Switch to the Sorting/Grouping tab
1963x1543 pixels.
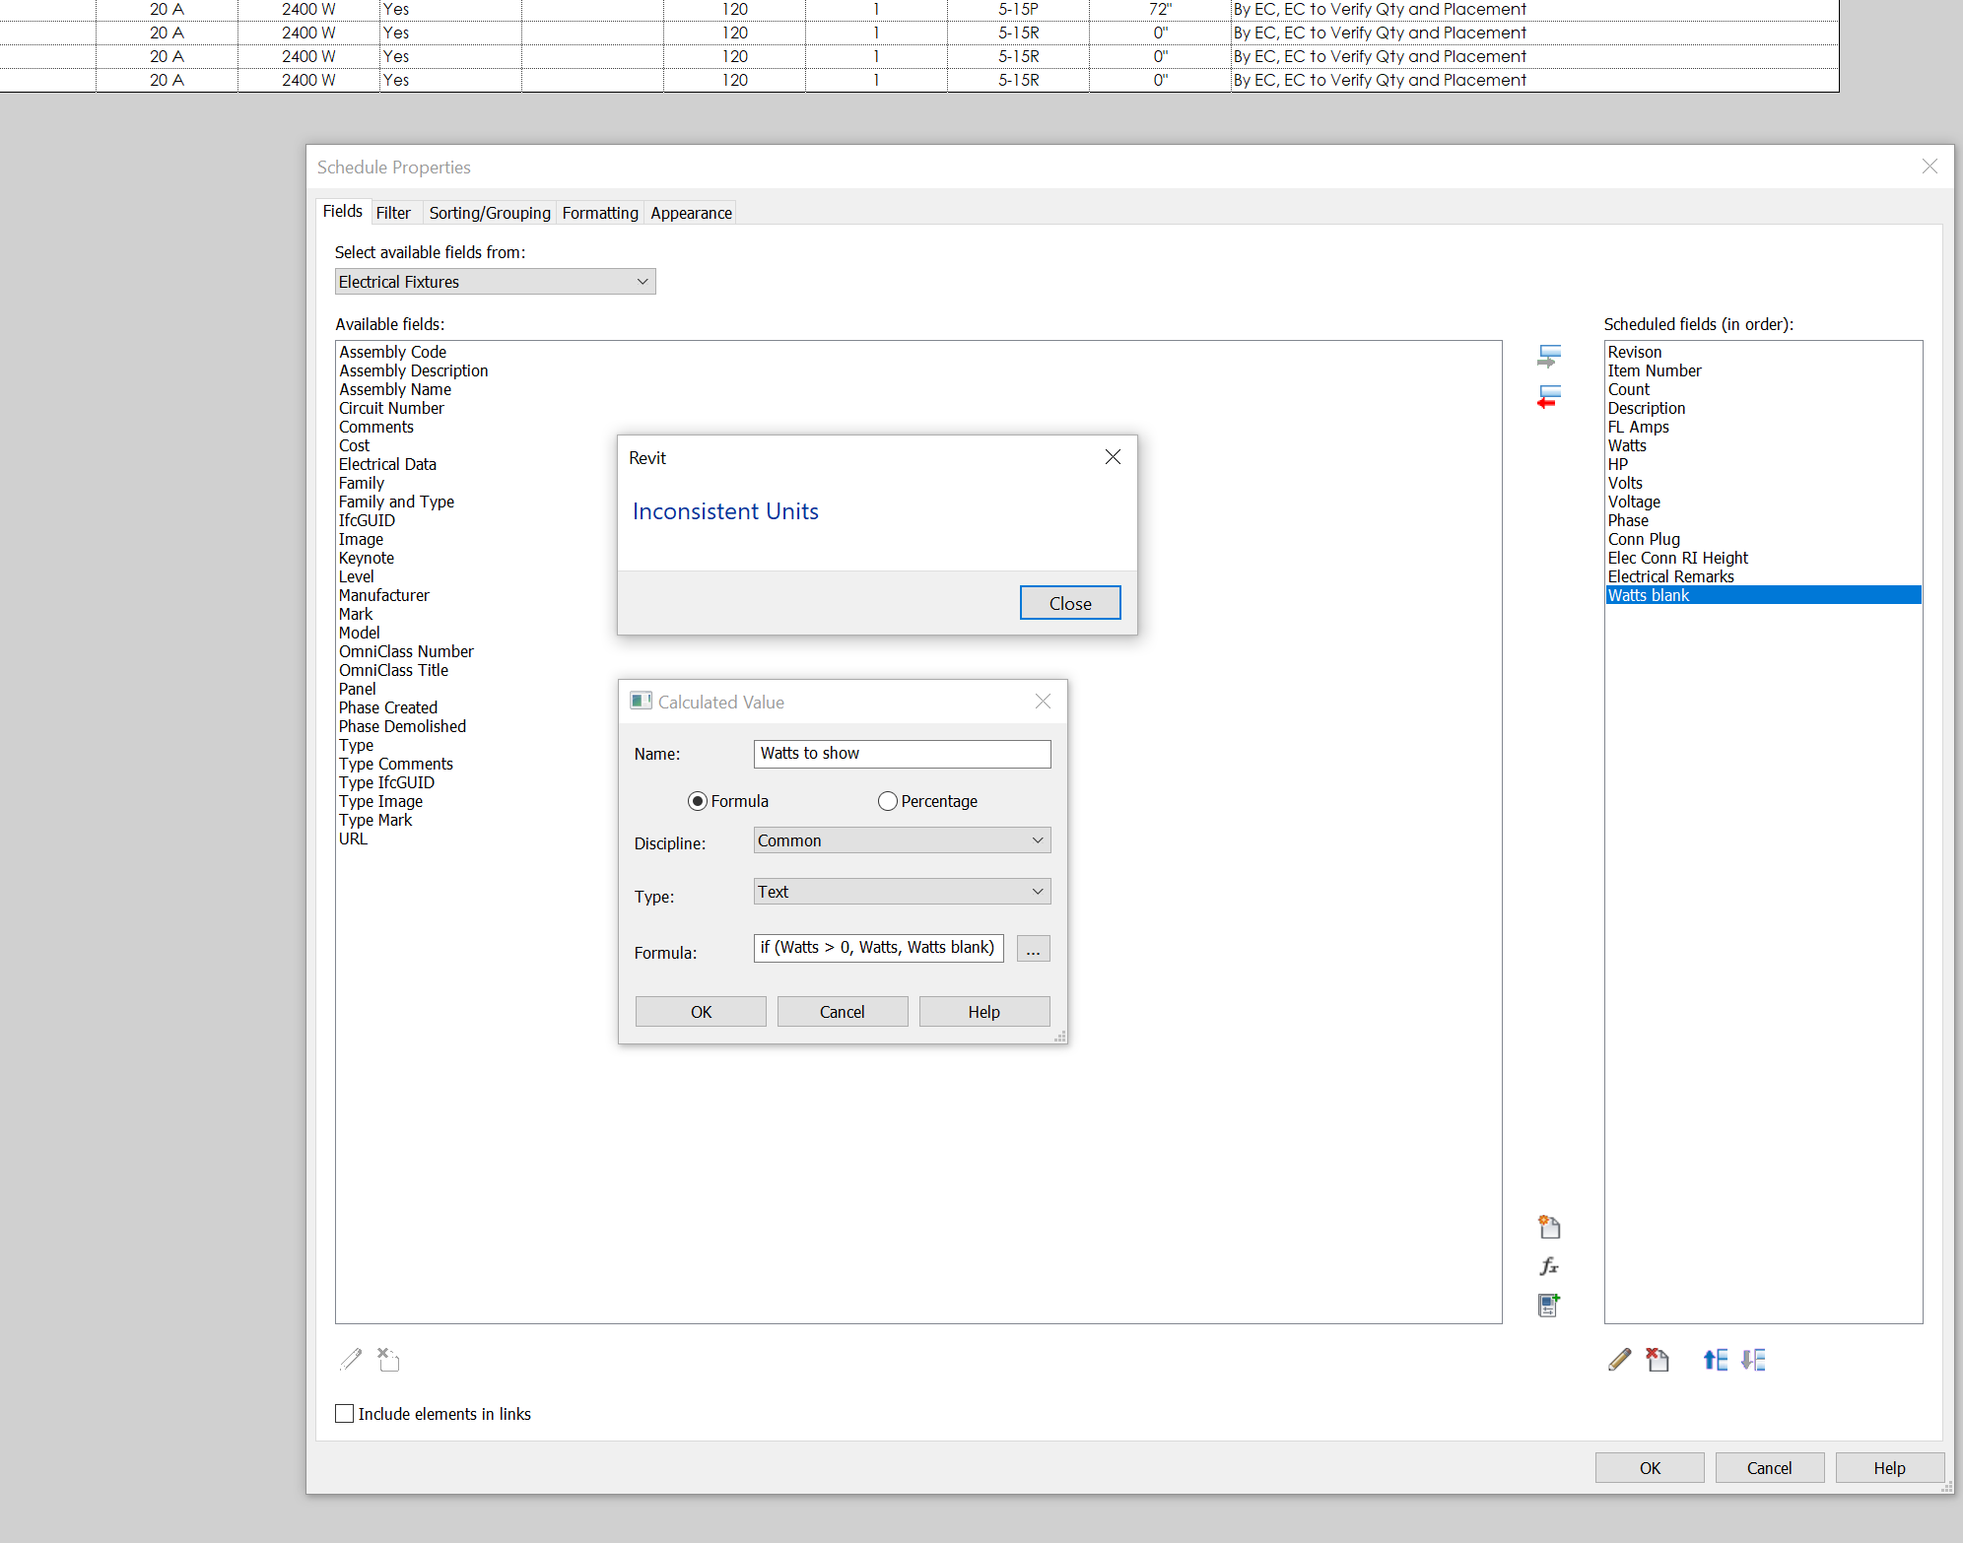[489, 213]
